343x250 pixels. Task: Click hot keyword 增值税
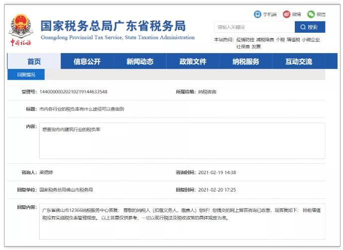(293, 40)
